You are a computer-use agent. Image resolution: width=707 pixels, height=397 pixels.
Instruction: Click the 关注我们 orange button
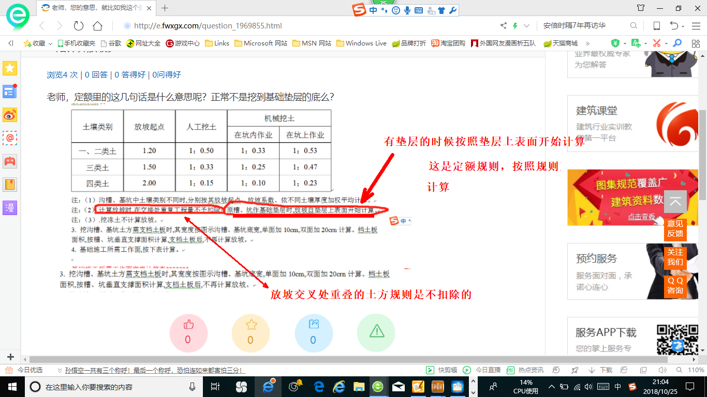(675, 258)
